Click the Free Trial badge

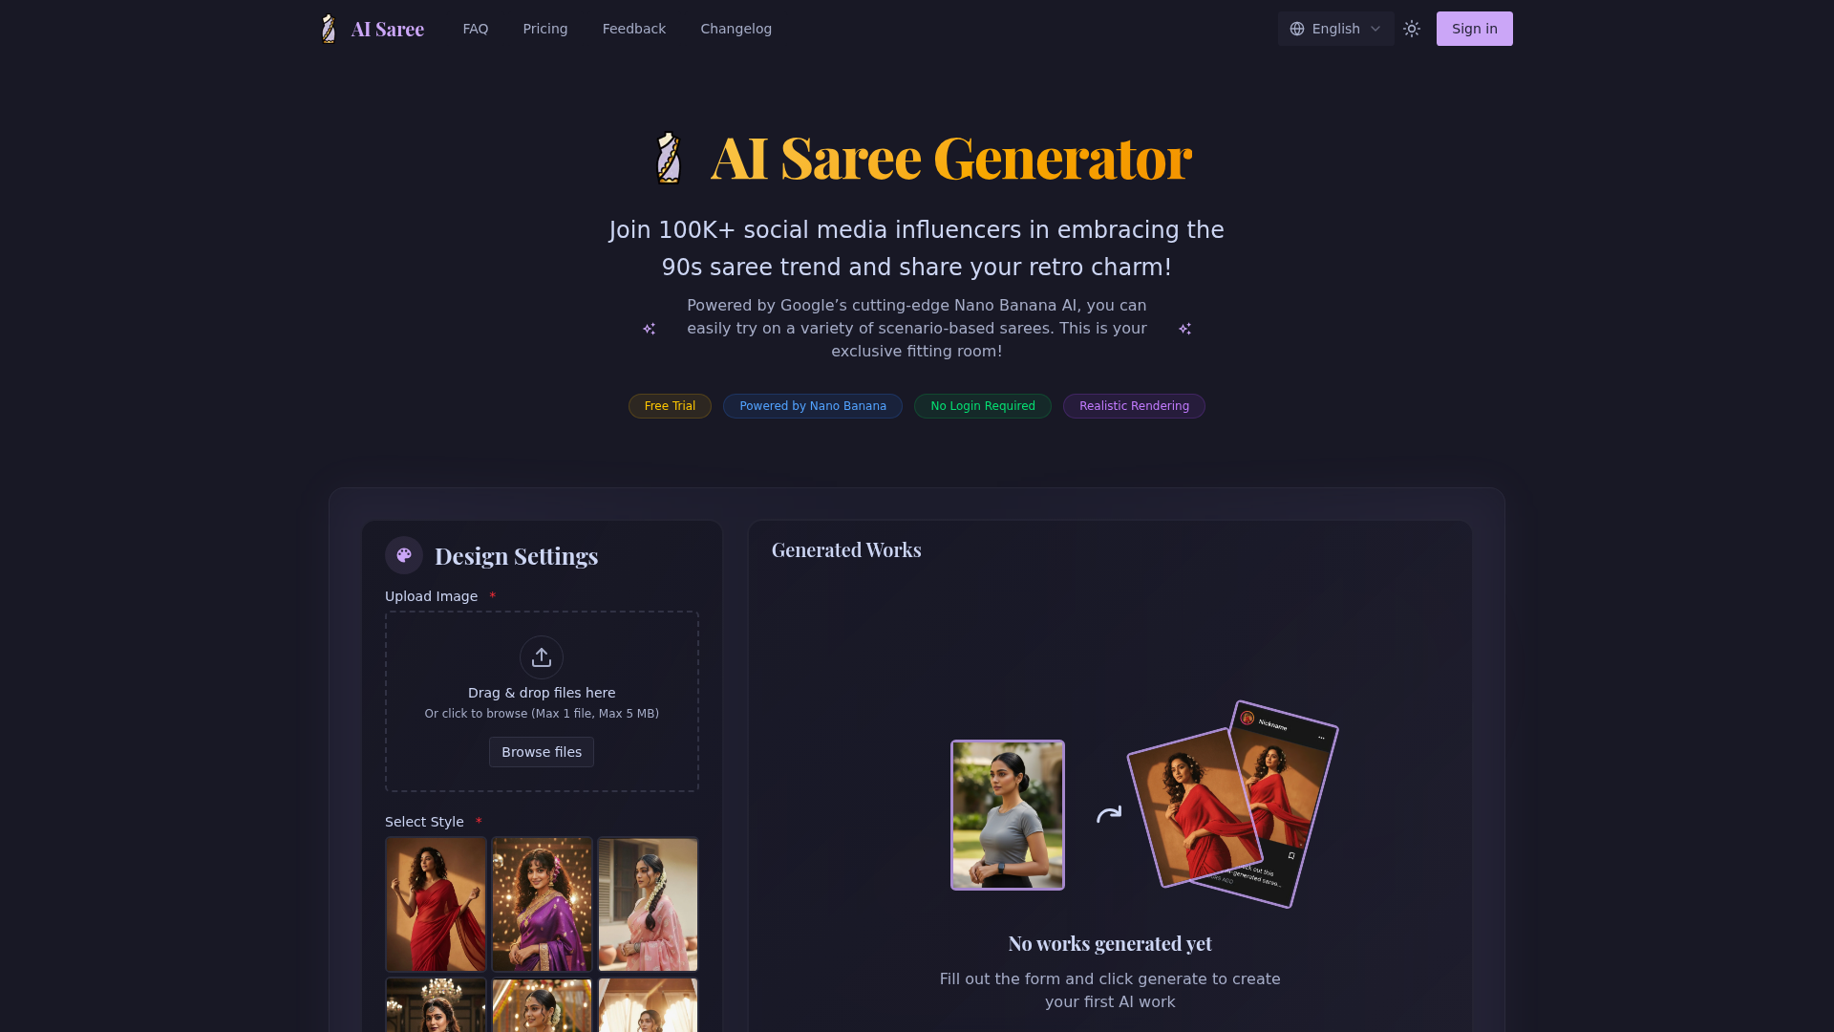click(x=670, y=406)
